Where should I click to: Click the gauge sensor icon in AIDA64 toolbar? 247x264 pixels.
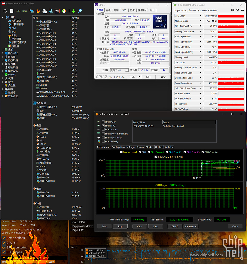[x=64, y=11]
